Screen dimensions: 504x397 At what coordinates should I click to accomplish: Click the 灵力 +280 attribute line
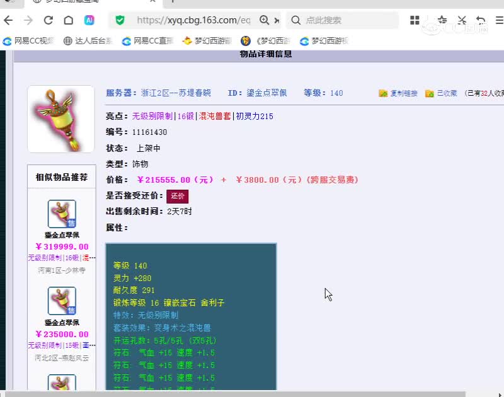click(x=132, y=278)
